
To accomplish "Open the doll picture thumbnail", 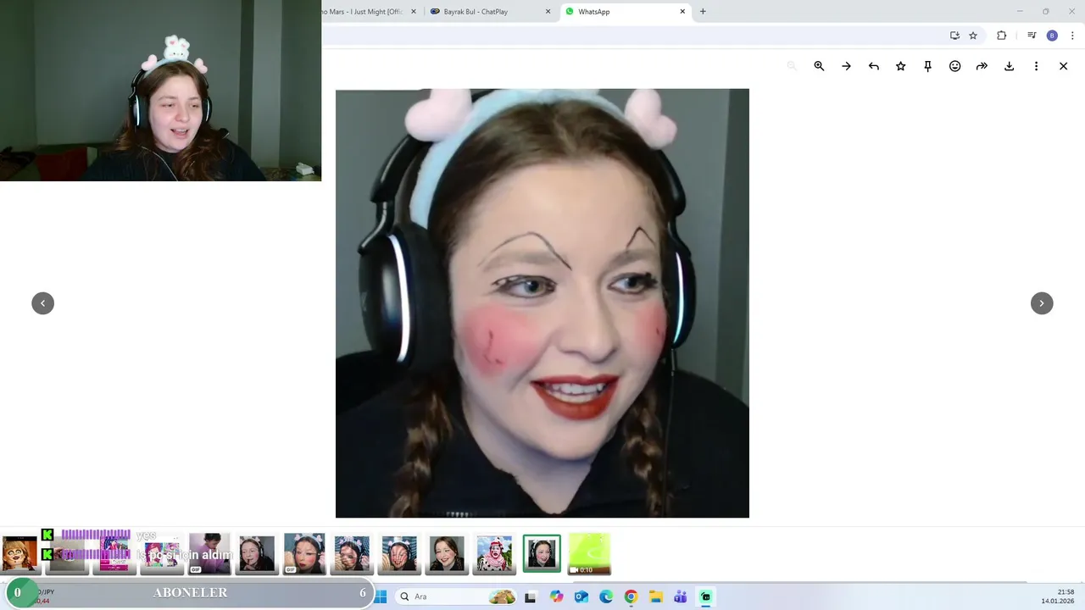I will [x=19, y=554].
